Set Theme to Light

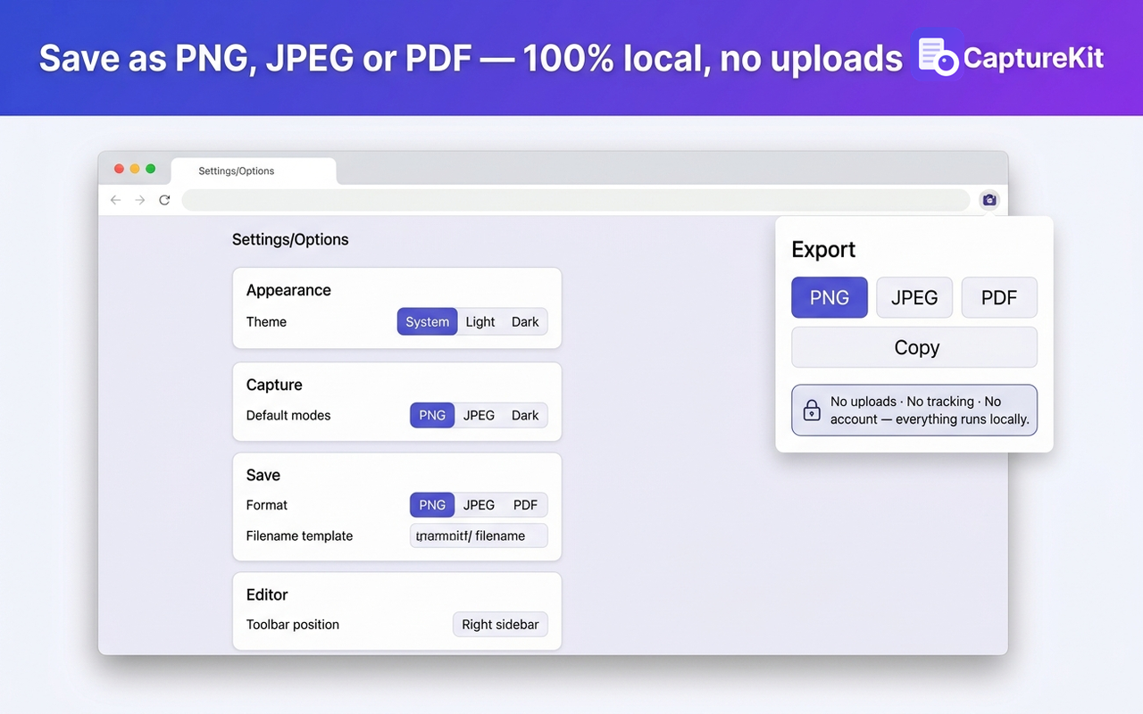tap(480, 322)
